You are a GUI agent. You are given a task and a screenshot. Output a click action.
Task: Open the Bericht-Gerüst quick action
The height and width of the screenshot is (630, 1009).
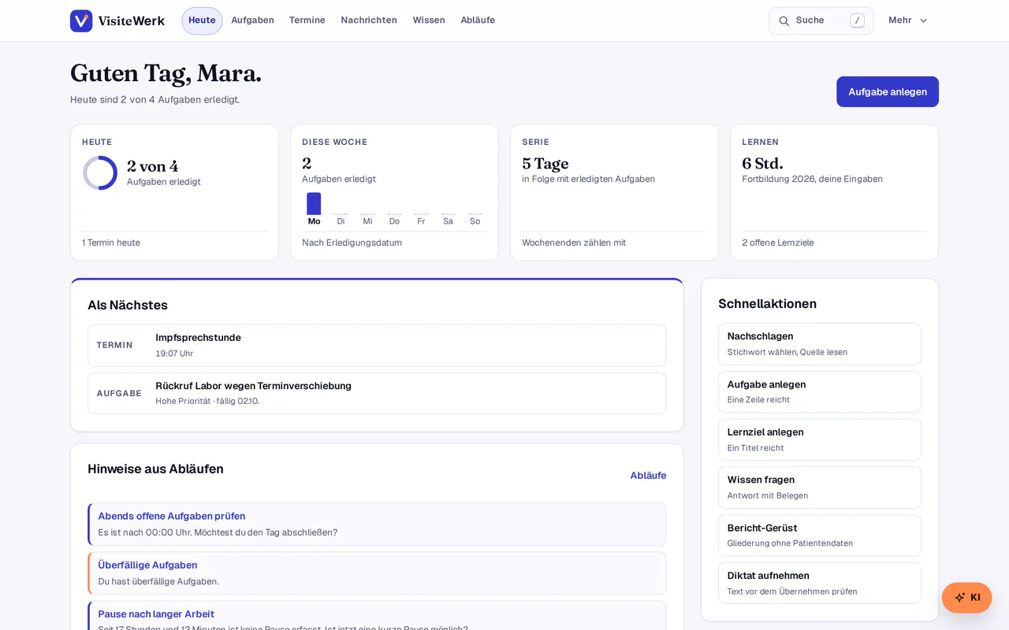tap(820, 535)
